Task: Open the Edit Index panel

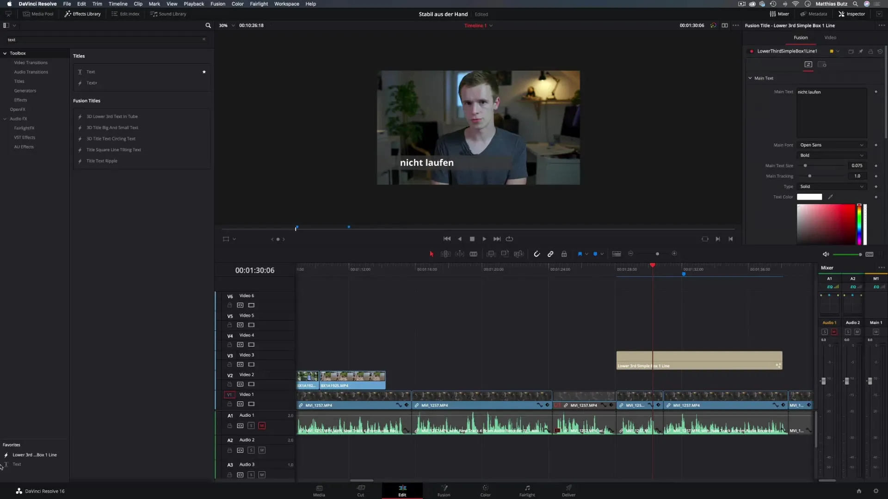Action: (x=125, y=14)
